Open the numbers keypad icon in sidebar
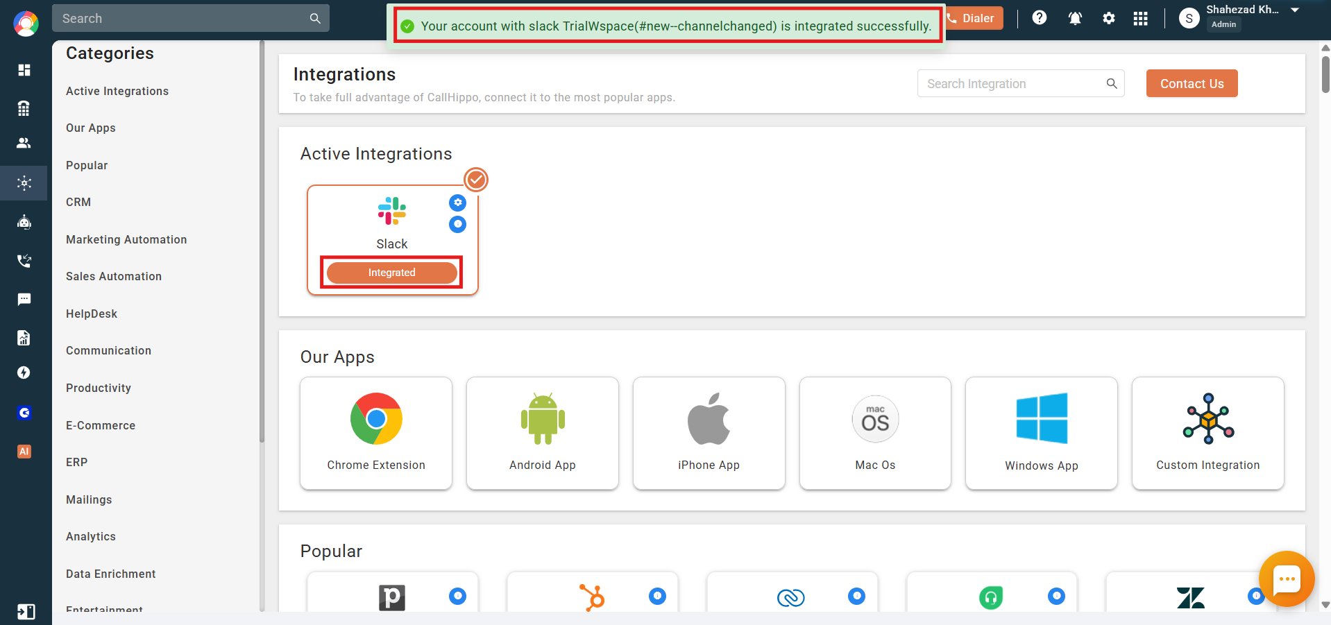 pyautogui.click(x=24, y=108)
